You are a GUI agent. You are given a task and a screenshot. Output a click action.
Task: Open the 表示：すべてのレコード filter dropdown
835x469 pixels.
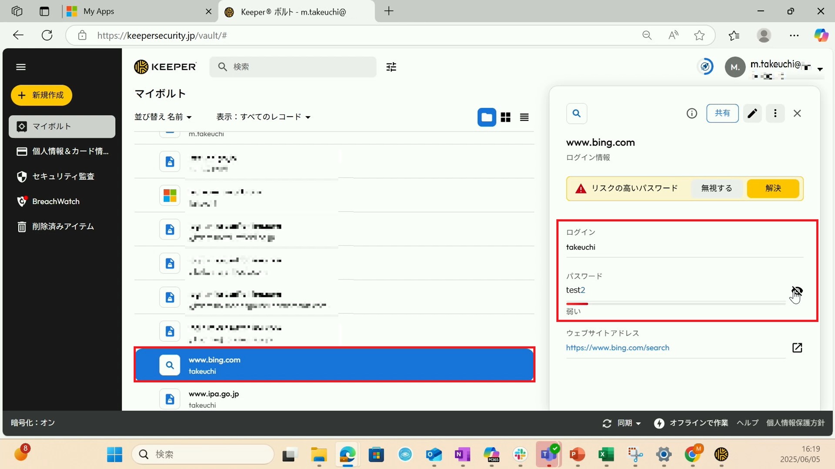tap(263, 117)
